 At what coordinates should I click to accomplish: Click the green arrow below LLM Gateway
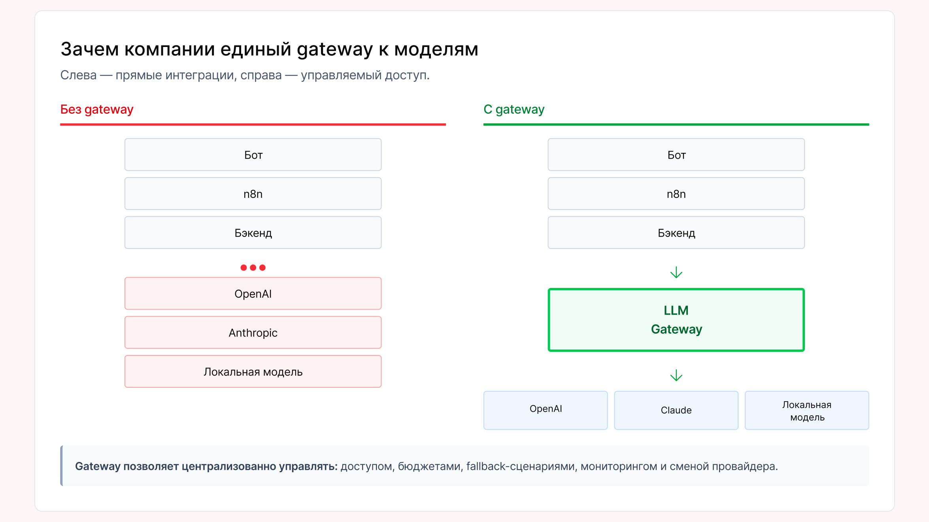[x=676, y=375]
